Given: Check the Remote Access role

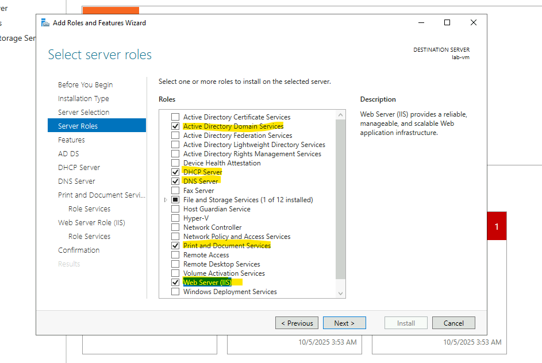Looking at the screenshot, I should coord(175,255).
